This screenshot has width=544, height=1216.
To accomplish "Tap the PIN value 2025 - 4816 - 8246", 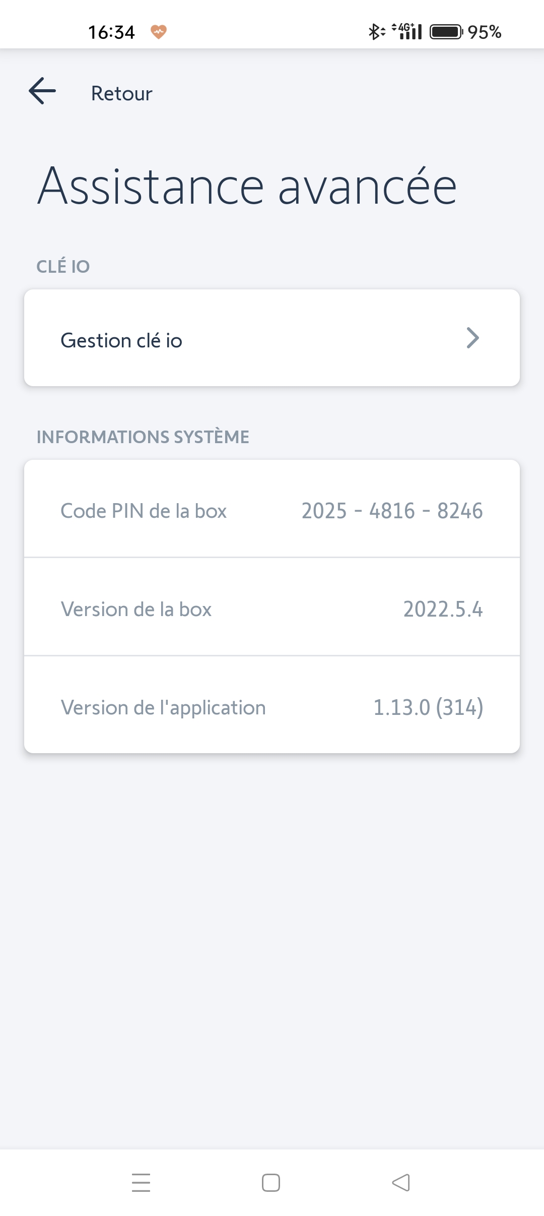I will (392, 511).
